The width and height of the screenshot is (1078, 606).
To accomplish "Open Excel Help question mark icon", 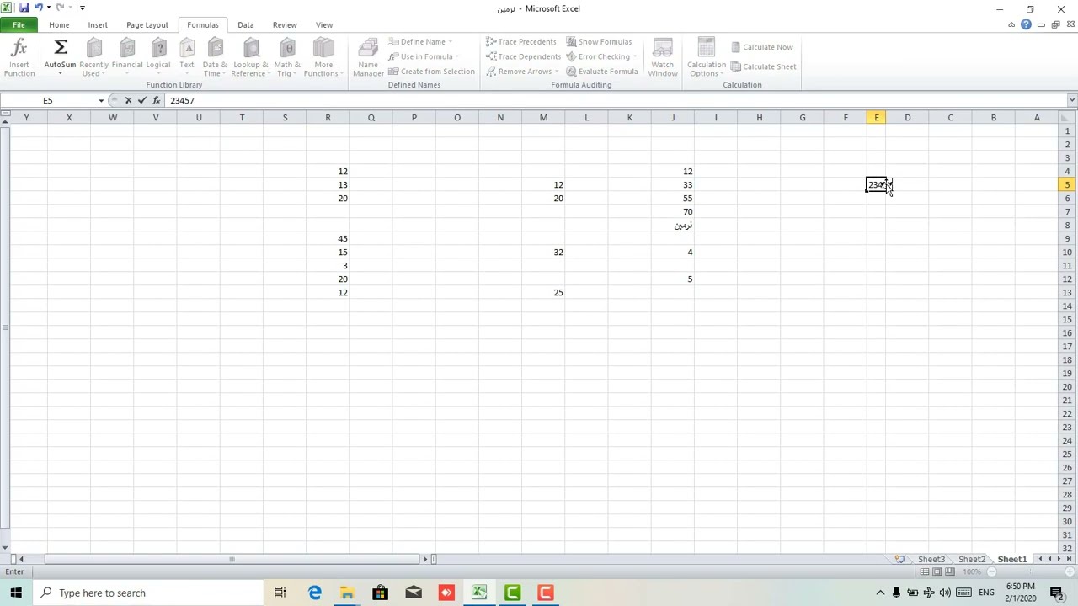I will (1026, 24).
